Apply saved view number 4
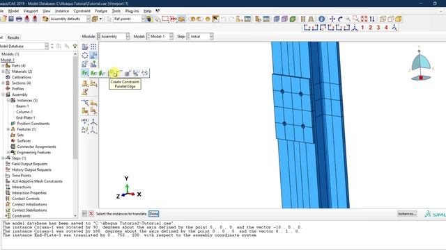This screenshot has width=446, height=250. tap(386, 28)
